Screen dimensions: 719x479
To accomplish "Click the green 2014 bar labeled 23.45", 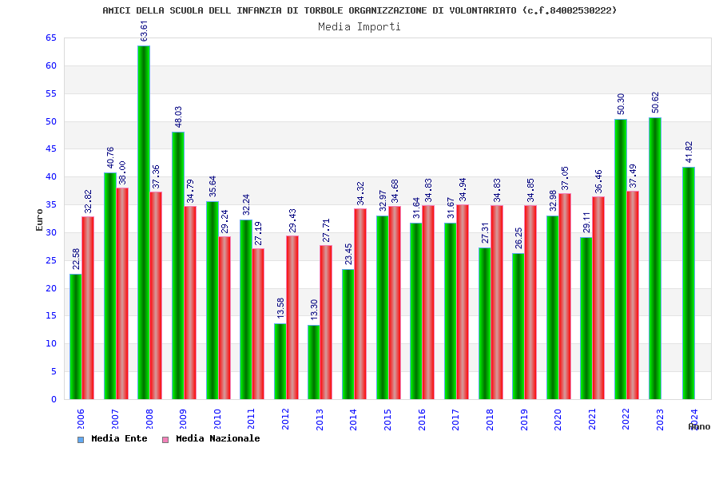I will click(348, 335).
